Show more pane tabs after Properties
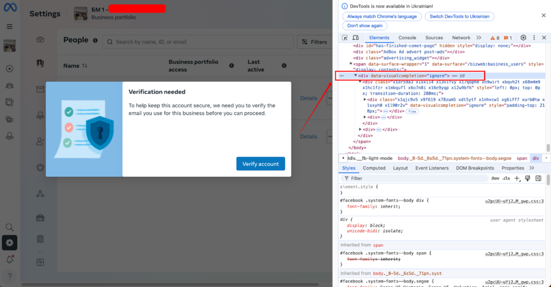 532,168
